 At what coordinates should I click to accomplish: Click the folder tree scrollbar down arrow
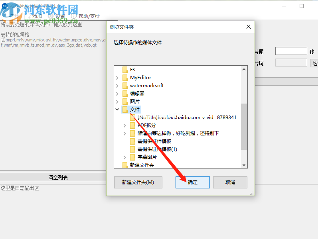(244, 165)
